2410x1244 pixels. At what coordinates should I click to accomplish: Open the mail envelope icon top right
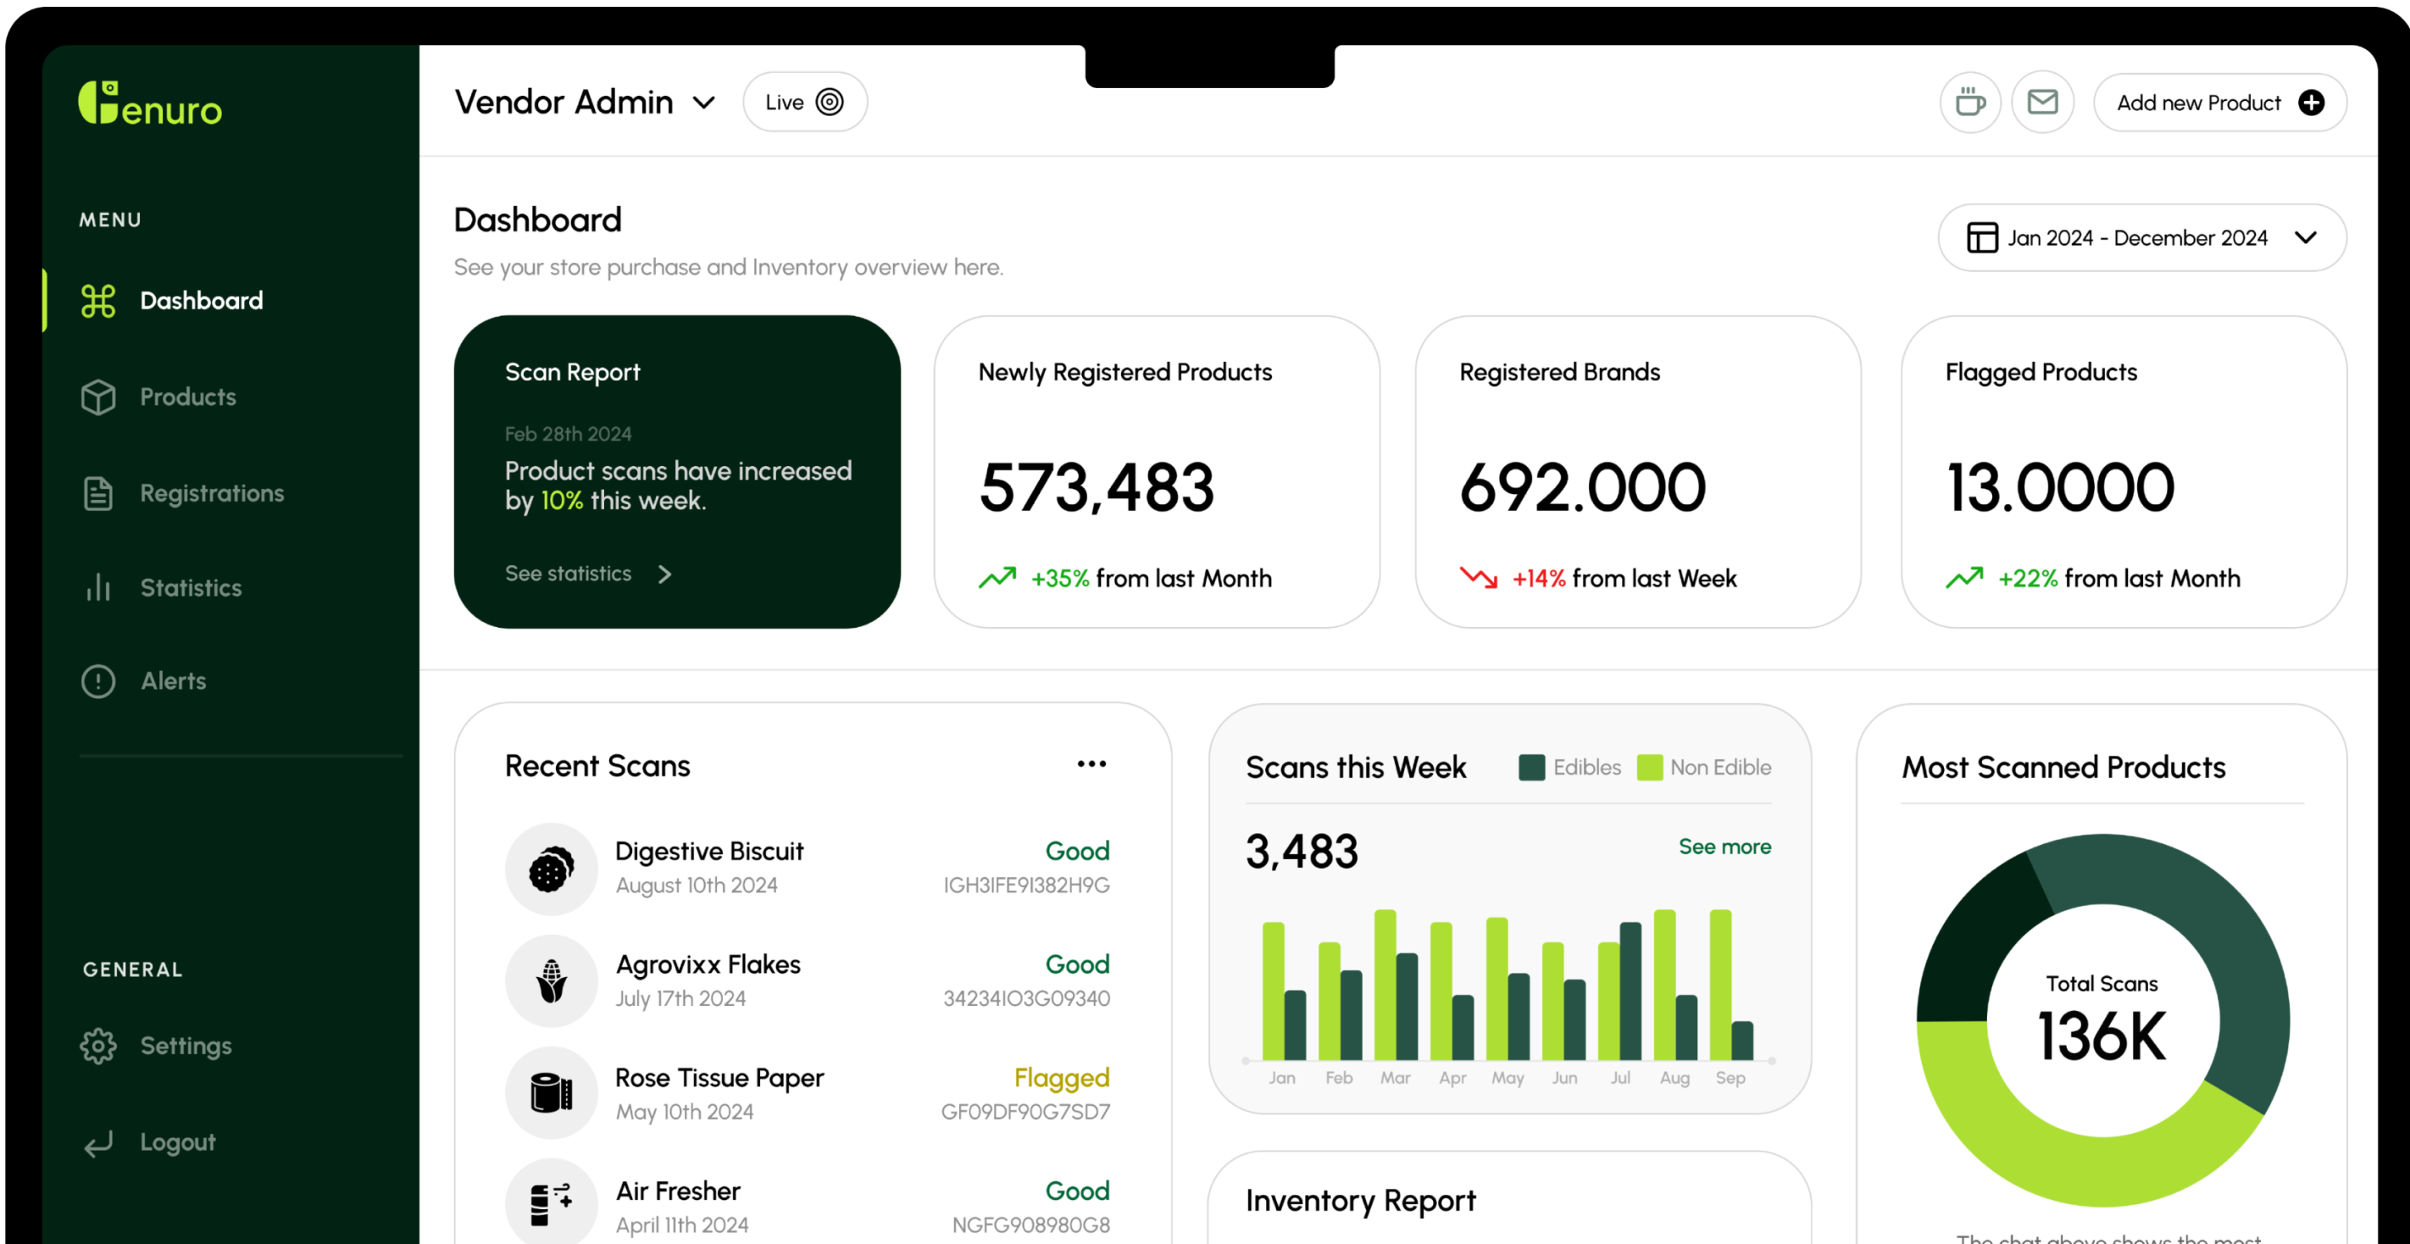[x=2043, y=102]
